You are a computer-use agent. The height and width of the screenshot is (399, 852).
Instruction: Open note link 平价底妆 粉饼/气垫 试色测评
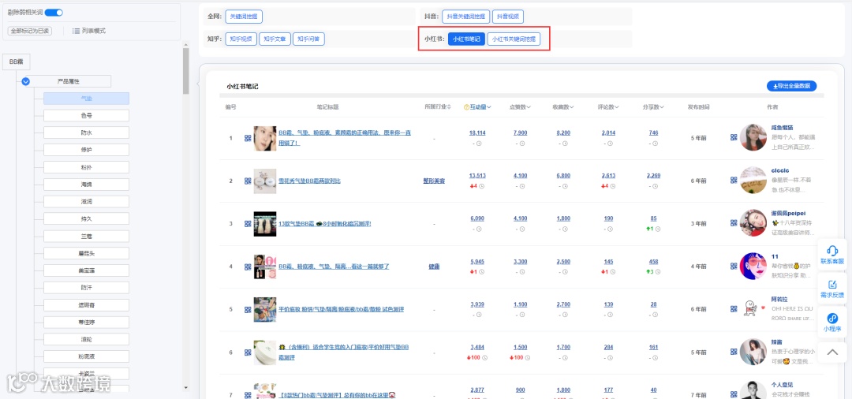point(342,309)
